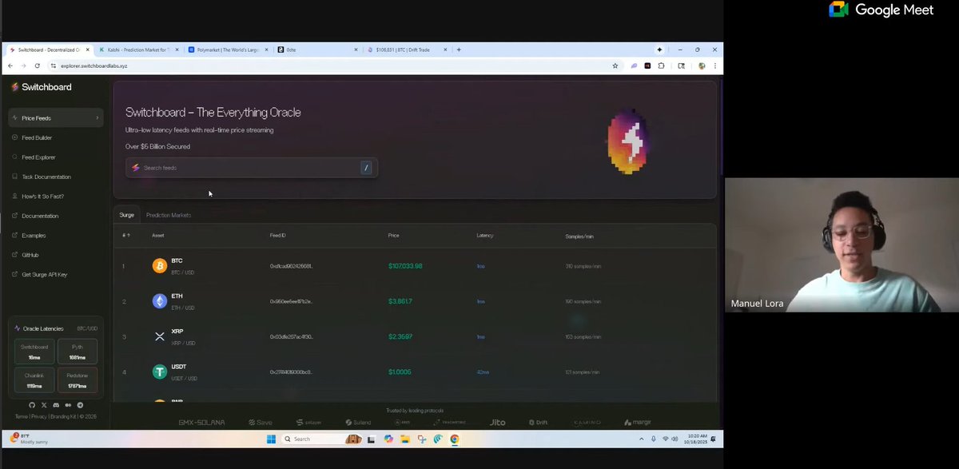
Task: Open a new browser tab
Action: 459,50
